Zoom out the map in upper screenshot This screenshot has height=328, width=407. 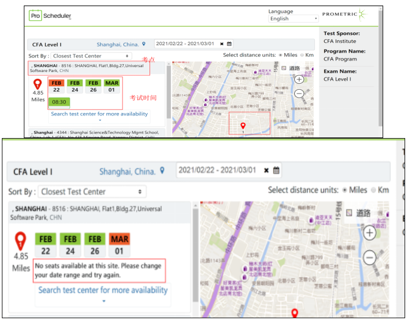coord(299,94)
